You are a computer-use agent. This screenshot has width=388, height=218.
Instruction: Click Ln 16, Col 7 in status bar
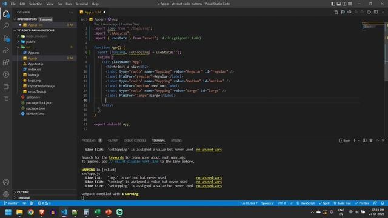coord(249,203)
